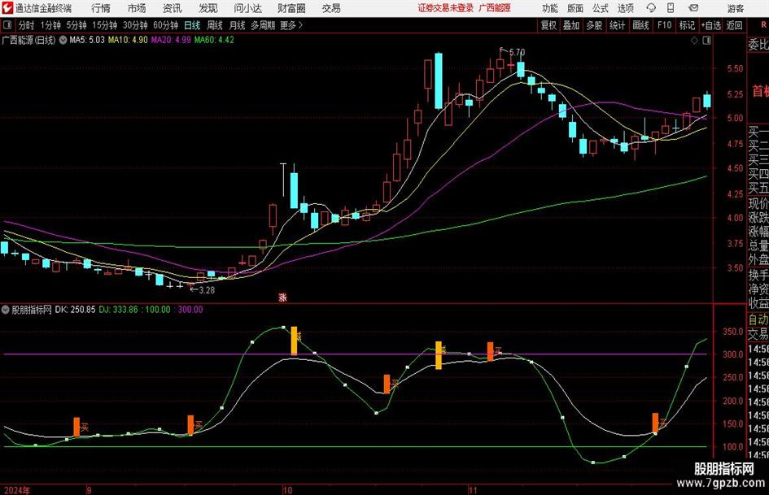
Task: Click the month 10 marker on time axis
Action: tap(287, 489)
